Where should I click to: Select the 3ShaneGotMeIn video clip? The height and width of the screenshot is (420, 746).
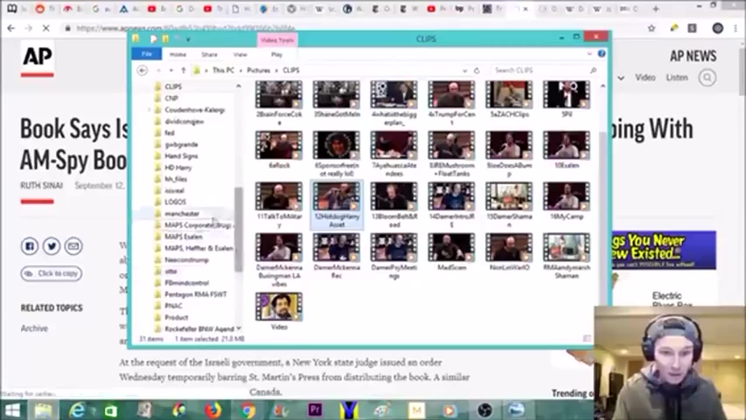336,99
